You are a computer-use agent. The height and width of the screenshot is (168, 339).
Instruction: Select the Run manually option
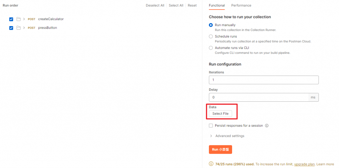pyautogui.click(x=211, y=25)
